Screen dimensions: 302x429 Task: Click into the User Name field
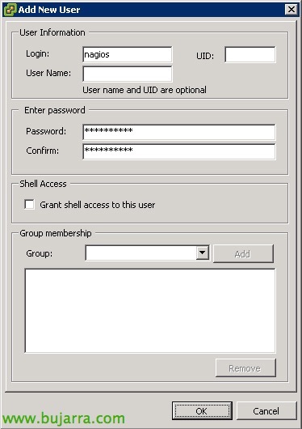(128, 74)
